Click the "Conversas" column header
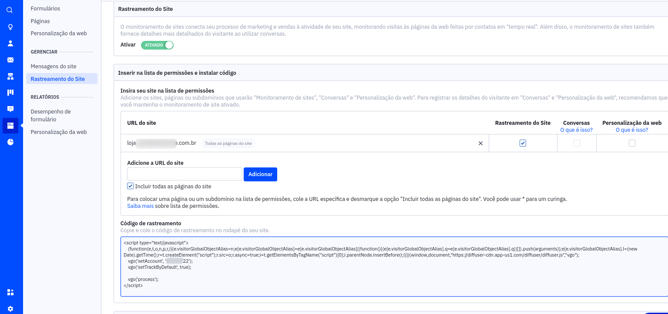 (x=576, y=123)
